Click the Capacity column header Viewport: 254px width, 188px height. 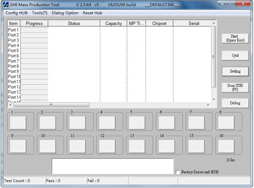tap(114, 23)
